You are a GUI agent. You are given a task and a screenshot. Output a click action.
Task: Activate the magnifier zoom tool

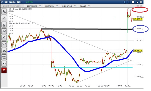4,31
